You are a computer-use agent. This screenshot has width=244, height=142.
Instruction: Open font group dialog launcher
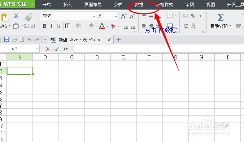(x=134, y=33)
